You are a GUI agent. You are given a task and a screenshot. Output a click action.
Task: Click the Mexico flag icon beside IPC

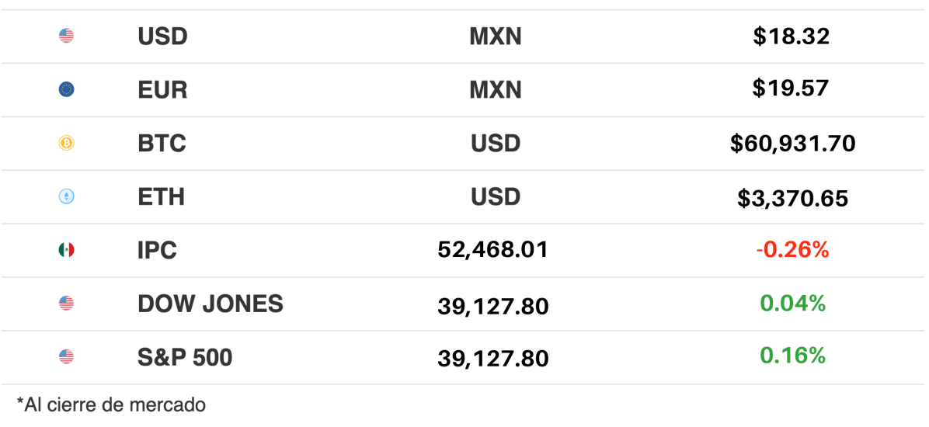66,250
